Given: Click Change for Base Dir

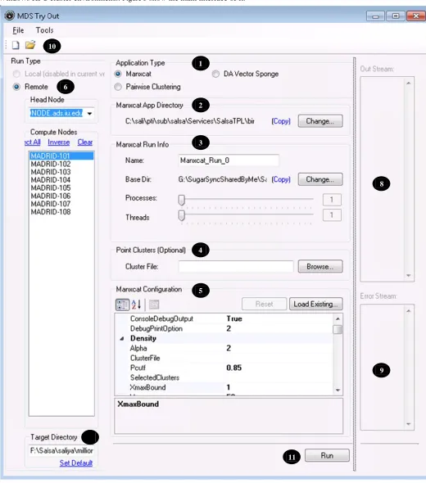Looking at the screenshot, I should (320, 179).
